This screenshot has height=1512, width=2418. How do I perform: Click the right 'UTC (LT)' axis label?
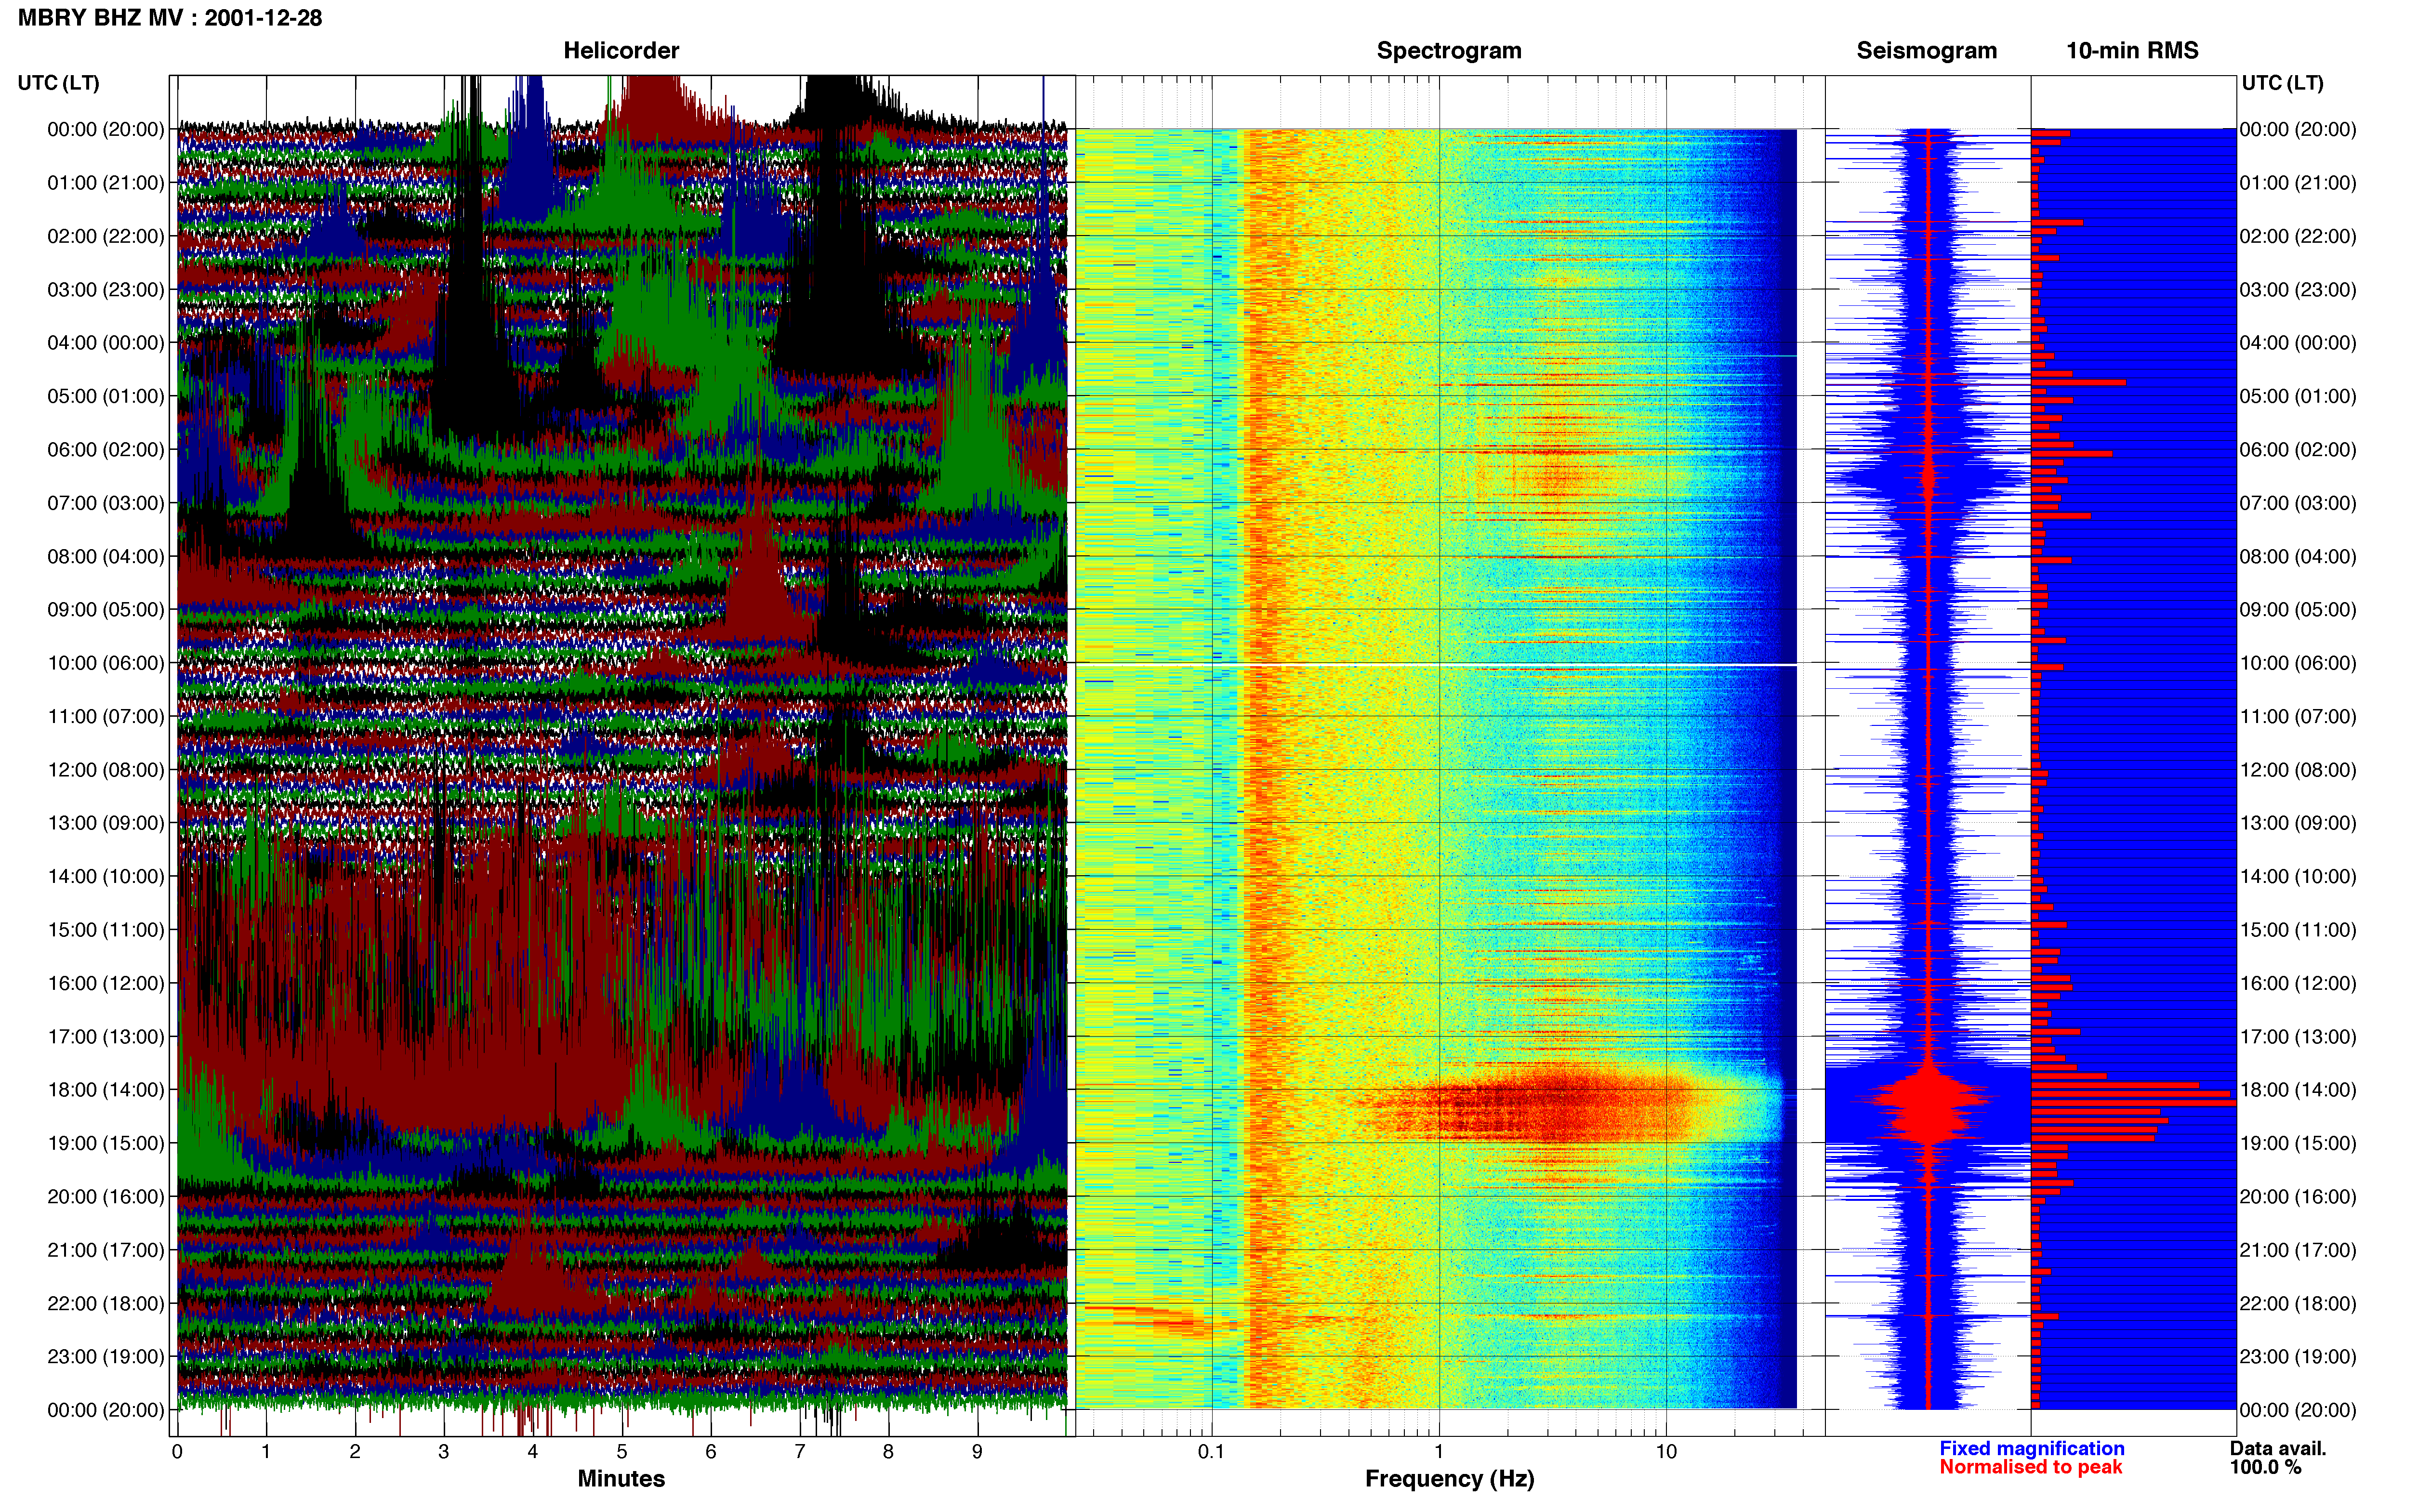coord(2282,83)
